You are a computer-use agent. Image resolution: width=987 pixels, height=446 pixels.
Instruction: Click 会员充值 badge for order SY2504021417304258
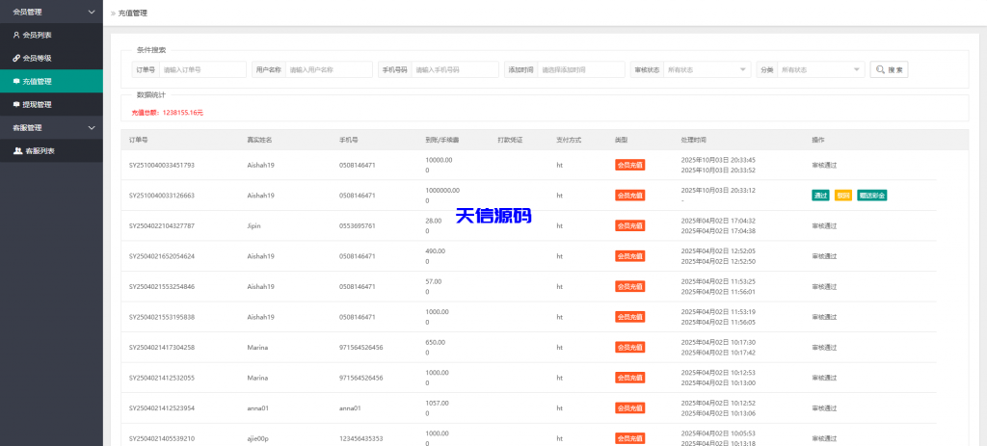[x=630, y=347]
